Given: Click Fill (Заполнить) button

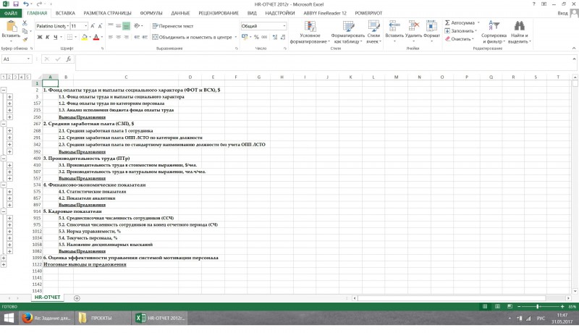Looking at the screenshot, I should point(460,30).
